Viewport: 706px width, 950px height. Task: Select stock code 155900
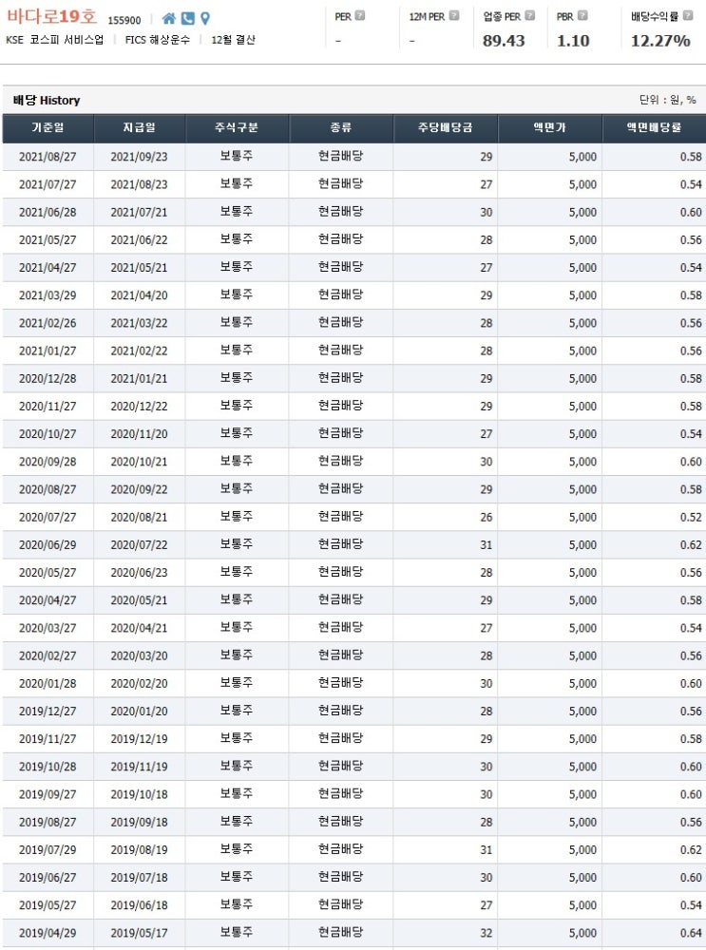point(124,20)
